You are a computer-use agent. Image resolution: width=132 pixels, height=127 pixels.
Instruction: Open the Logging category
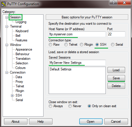(21, 22)
